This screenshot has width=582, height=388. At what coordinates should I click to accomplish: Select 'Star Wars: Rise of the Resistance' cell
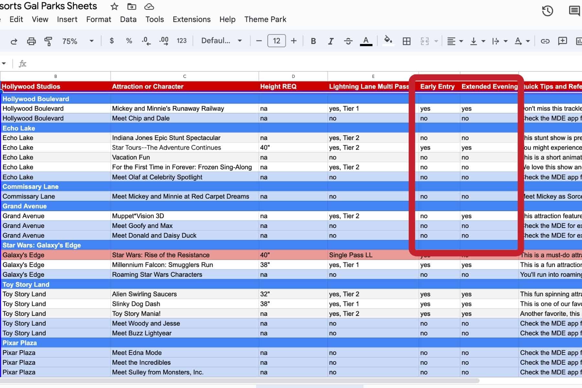point(185,255)
